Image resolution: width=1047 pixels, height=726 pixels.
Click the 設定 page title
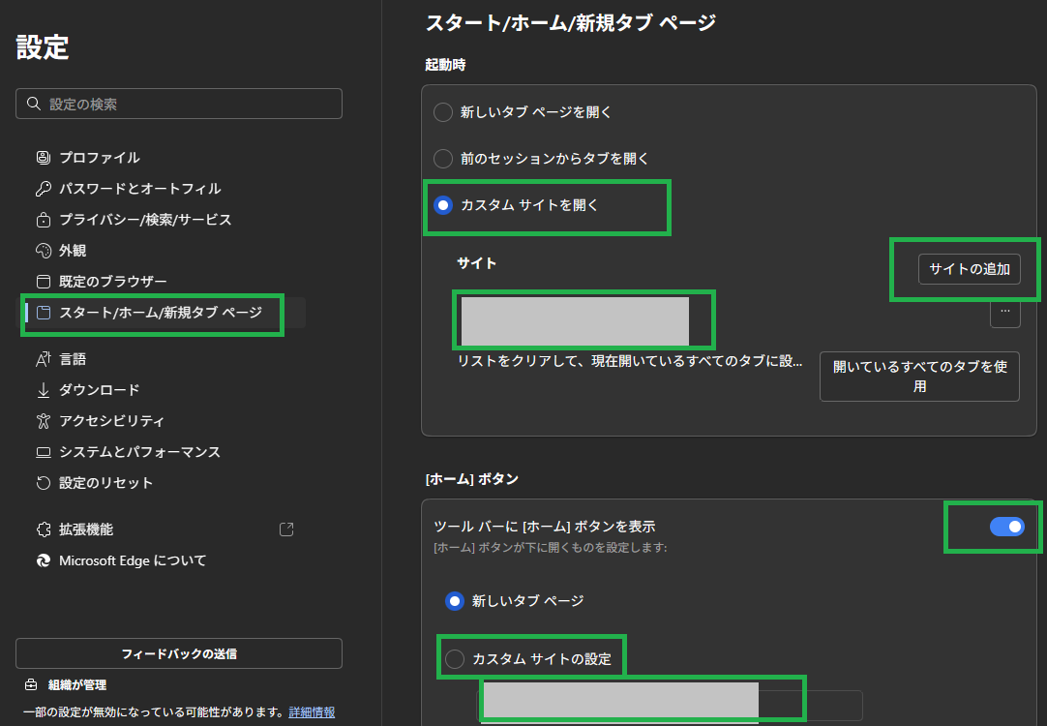coord(43,46)
